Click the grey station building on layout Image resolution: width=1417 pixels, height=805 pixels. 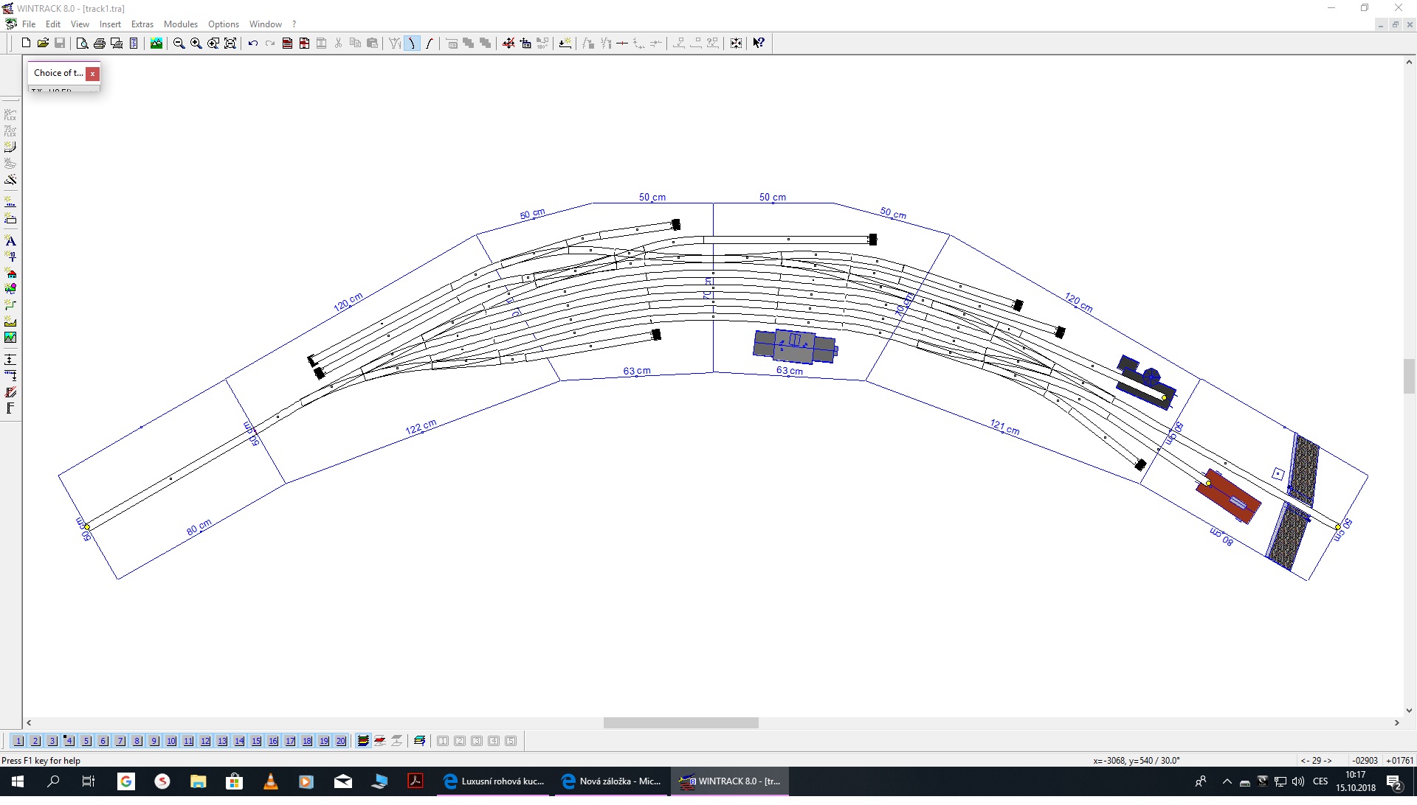[x=793, y=346]
